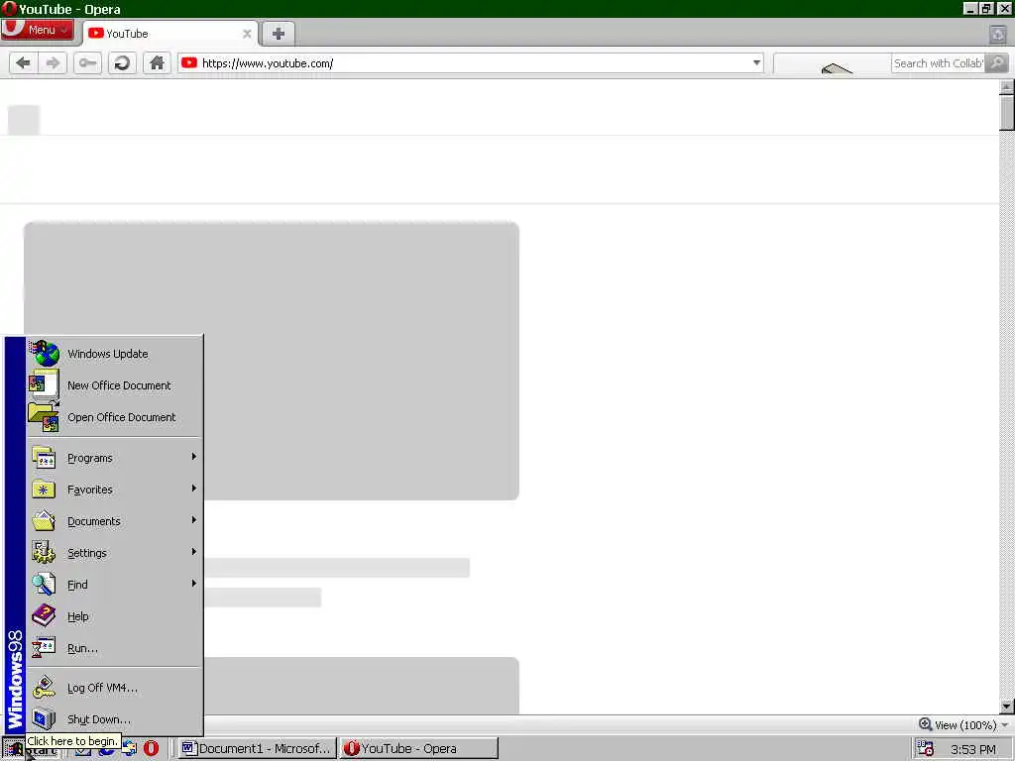Select Windows Update in the Start menu

(115, 354)
